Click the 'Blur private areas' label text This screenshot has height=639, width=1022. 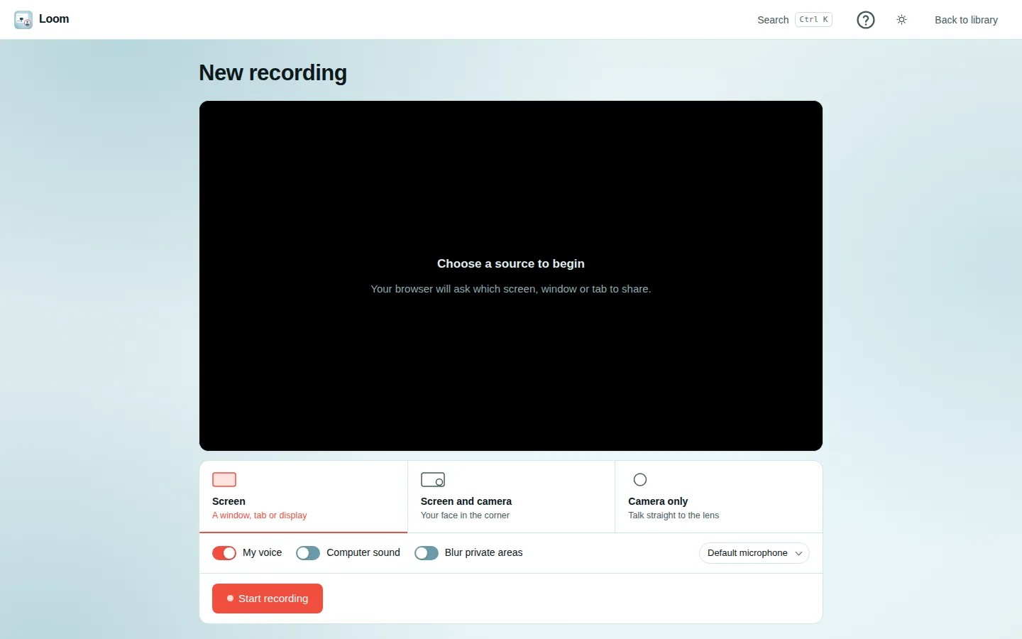[x=484, y=552]
